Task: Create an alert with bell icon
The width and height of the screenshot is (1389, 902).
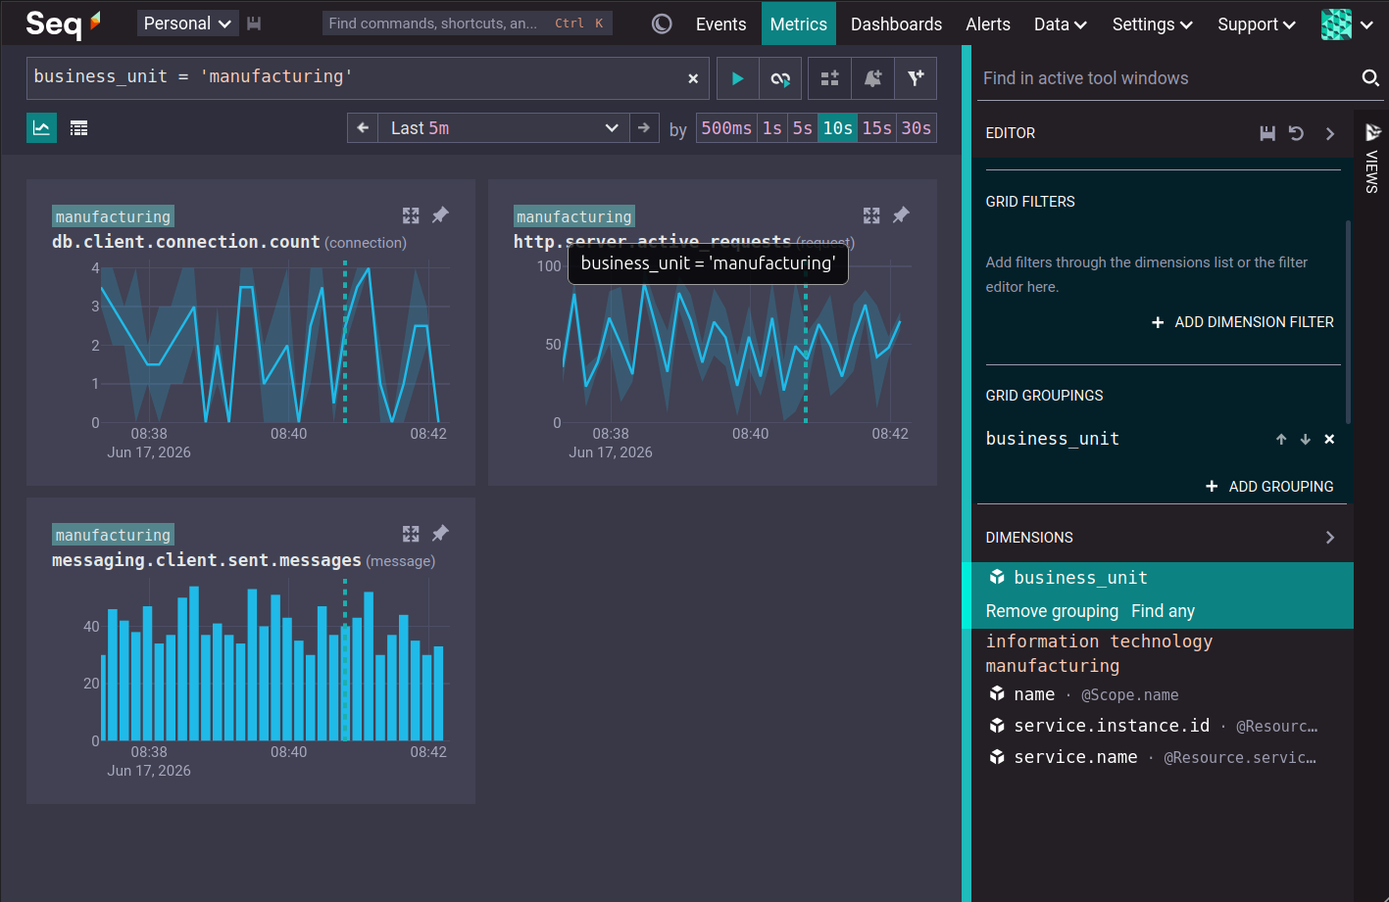Action: [x=872, y=78]
